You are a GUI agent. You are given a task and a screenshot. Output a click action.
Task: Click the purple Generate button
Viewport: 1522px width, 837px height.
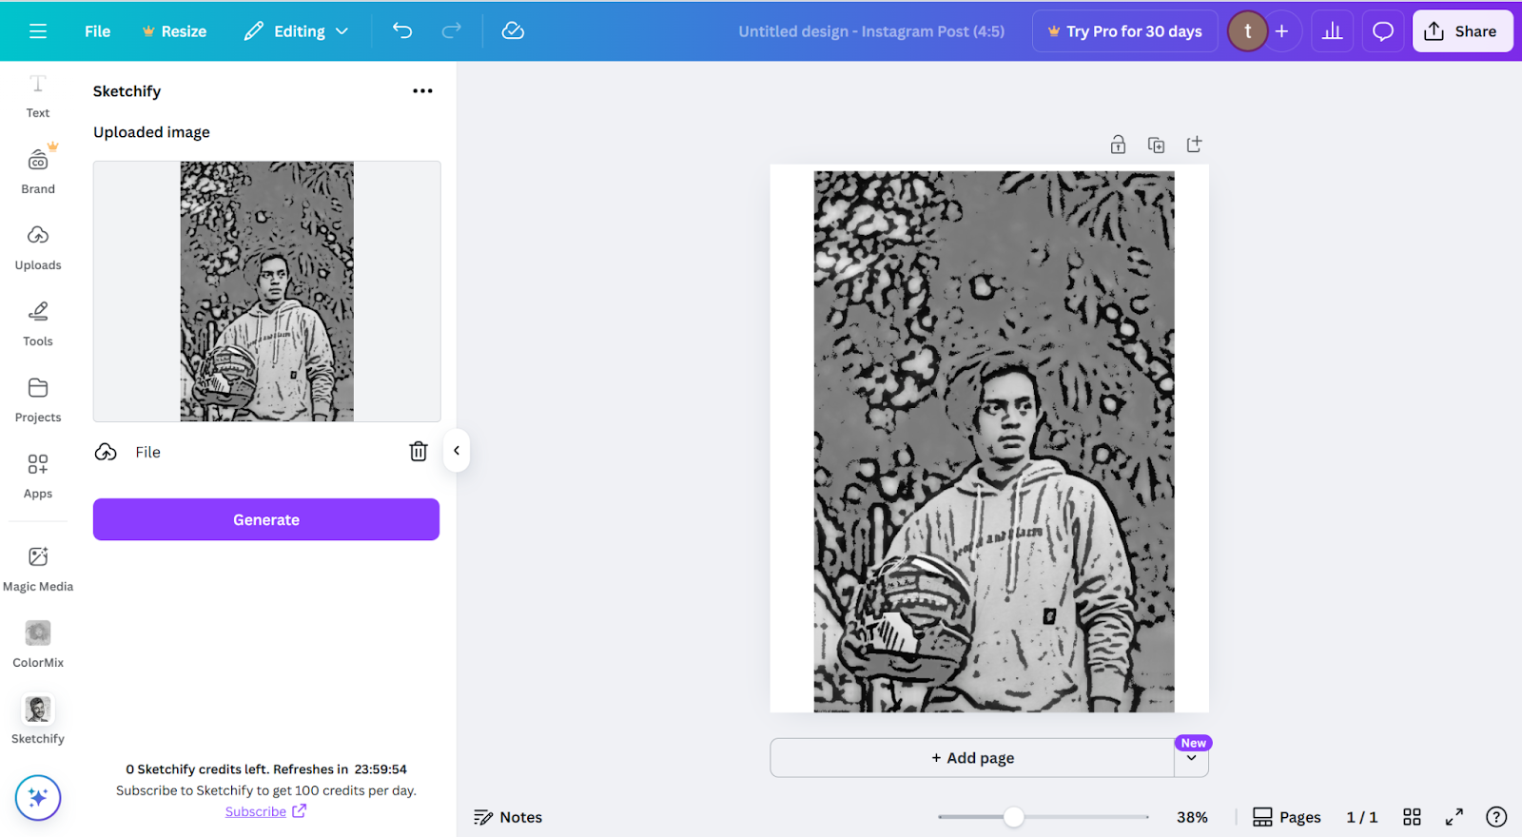(266, 519)
